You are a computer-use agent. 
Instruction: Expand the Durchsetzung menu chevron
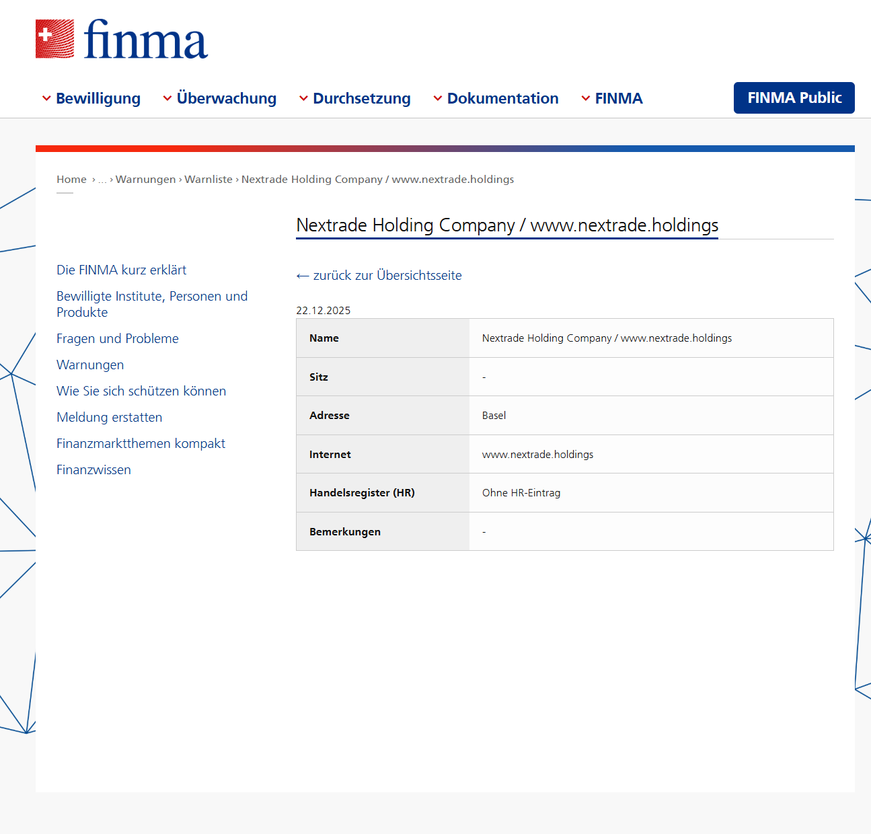pyautogui.click(x=304, y=98)
